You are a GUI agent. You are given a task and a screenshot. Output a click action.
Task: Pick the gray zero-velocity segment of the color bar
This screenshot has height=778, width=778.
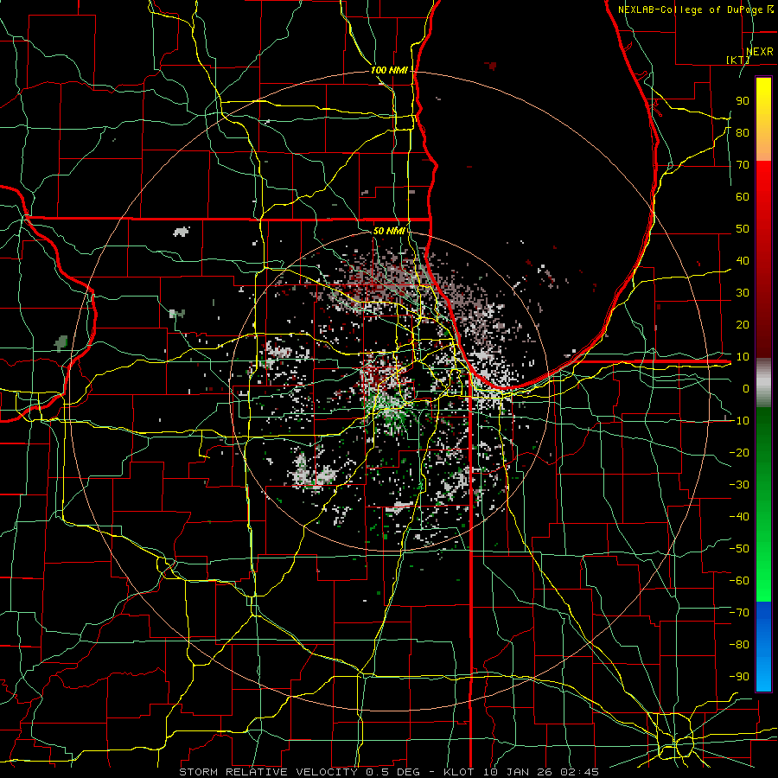click(763, 383)
